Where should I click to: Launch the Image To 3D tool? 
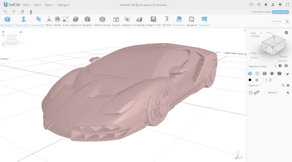(x=153, y=21)
